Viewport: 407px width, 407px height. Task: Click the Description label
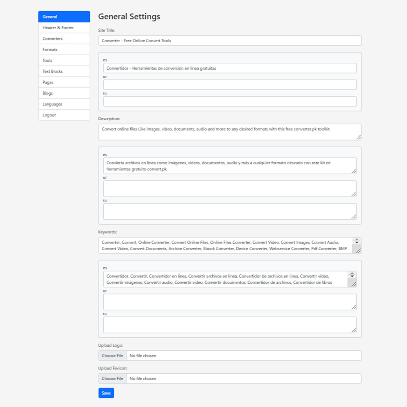109,119
